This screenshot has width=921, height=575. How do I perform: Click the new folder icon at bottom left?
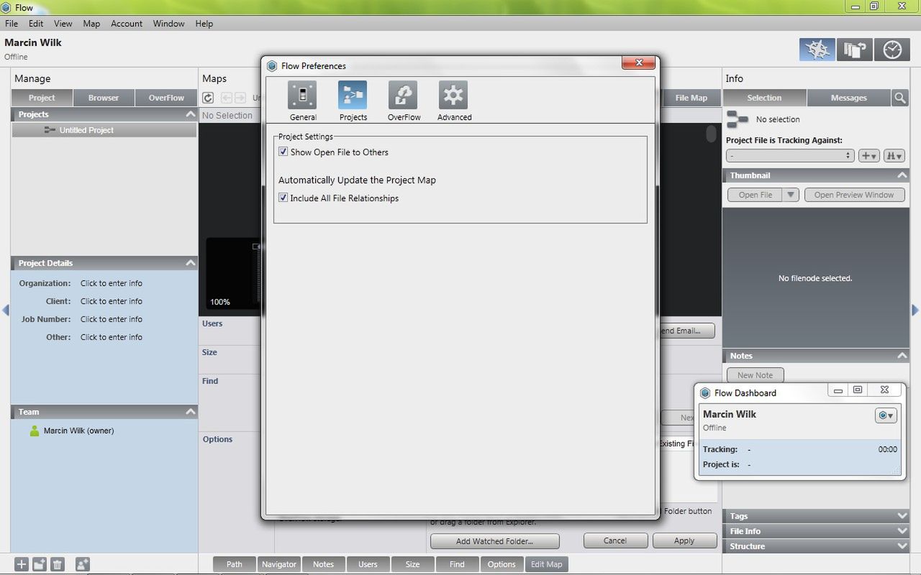[x=40, y=564]
